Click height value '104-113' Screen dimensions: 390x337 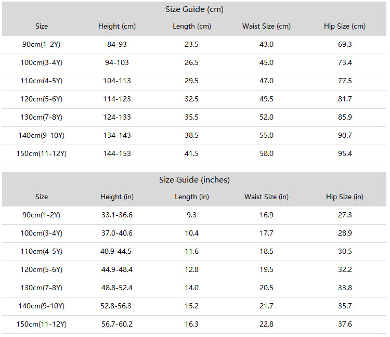point(117,81)
